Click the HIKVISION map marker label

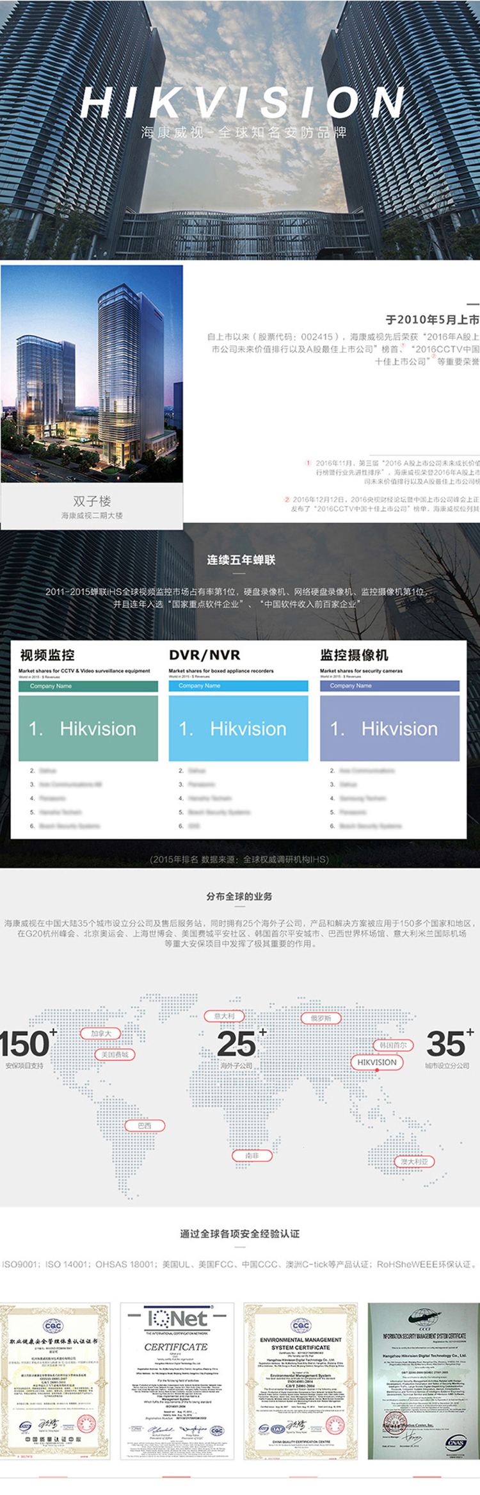pos(377,1062)
